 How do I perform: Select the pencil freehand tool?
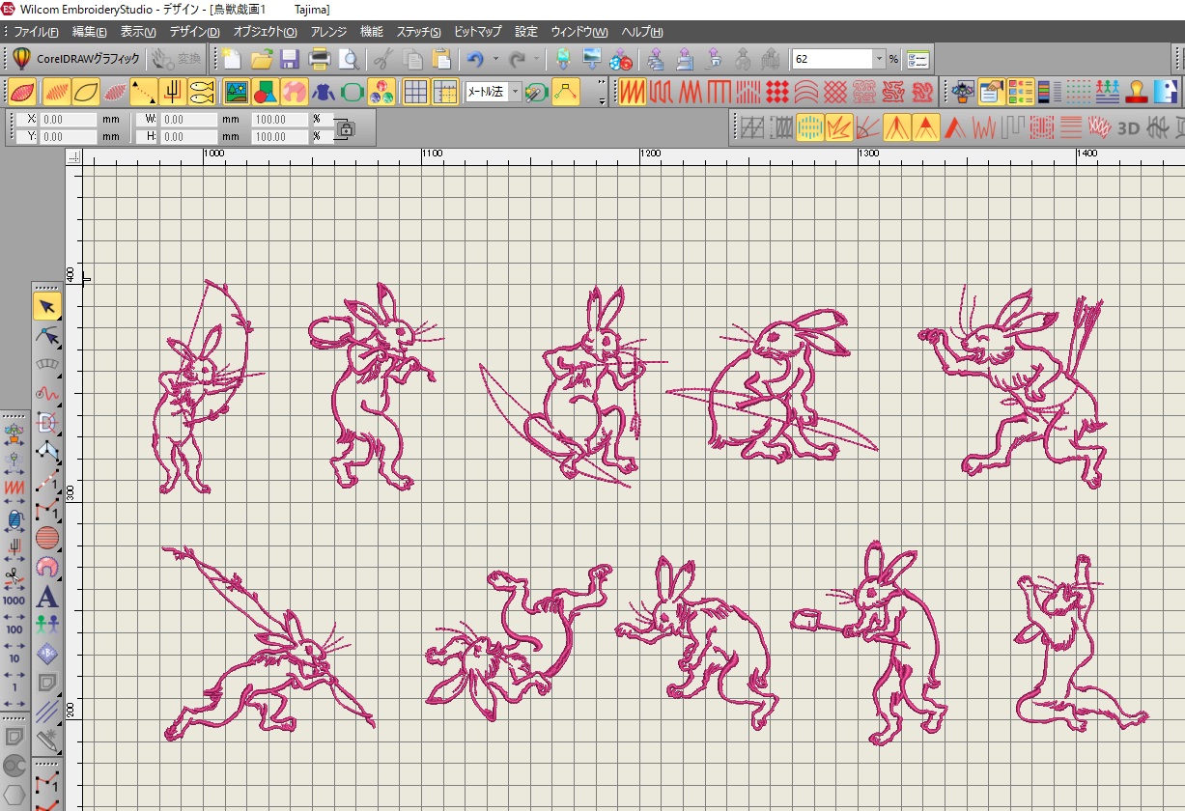coord(46,741)
